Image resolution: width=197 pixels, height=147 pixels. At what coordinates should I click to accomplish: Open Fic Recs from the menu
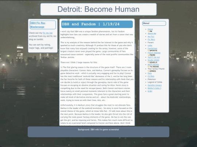[x=151, y=40]
